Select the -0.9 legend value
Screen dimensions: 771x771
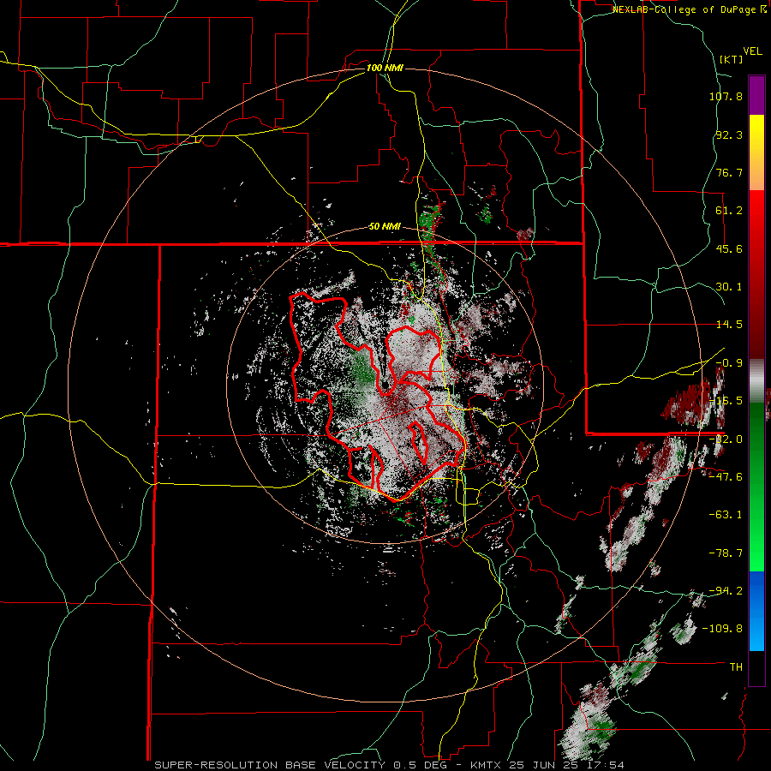(x=729, y=363)
